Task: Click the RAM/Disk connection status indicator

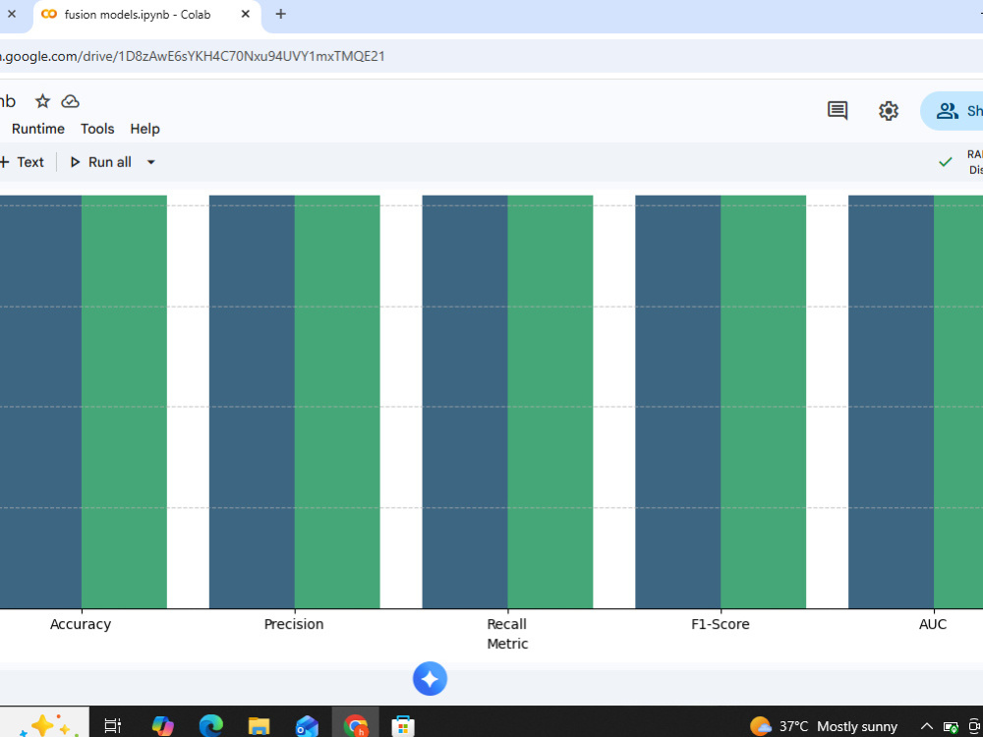Action: (961, 162)
